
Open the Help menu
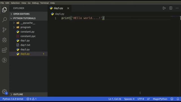(53, 3)
